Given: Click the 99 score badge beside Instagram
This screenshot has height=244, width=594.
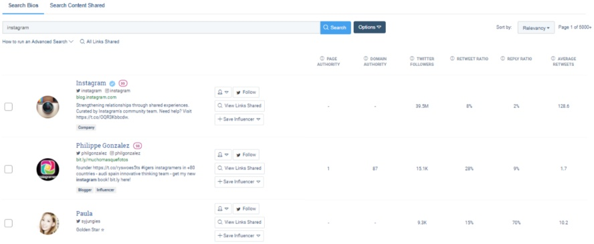Looking at the screenshot, I should [x=122, y=83].
